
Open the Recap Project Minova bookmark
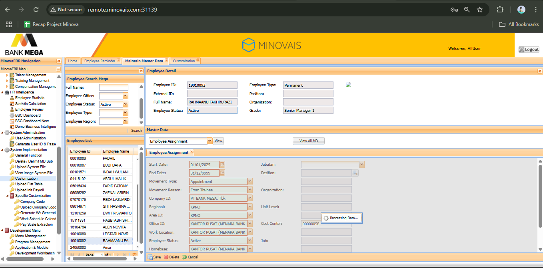pos(51,24)
